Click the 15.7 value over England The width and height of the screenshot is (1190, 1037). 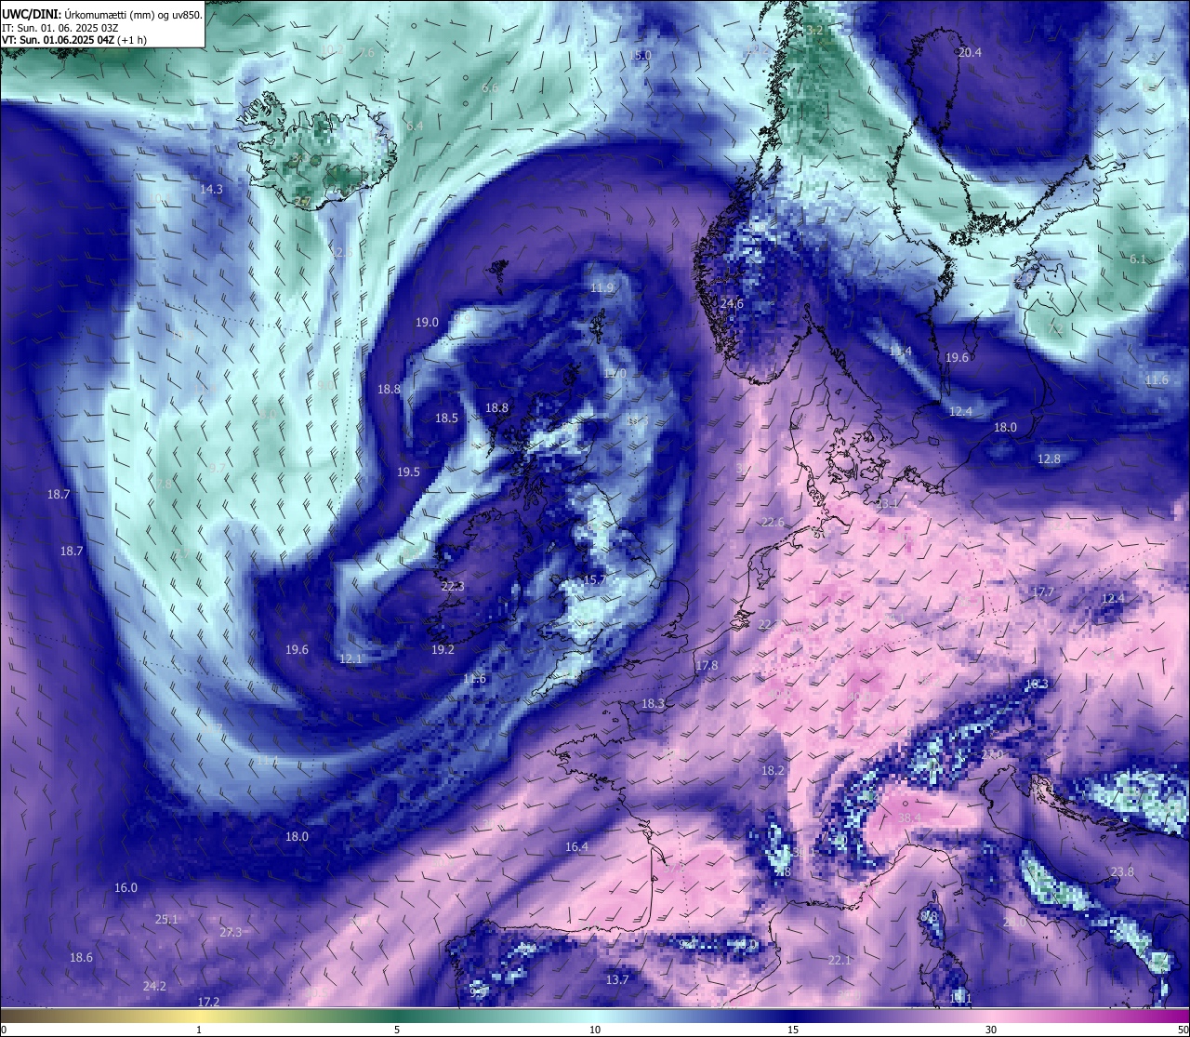tap(594, 580)
